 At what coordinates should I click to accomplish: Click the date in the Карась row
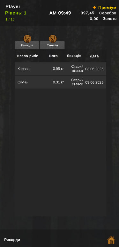coord(94,69)
